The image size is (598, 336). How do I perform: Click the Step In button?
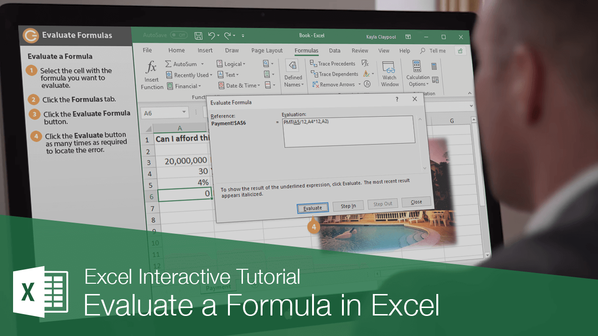click(349, 205)
